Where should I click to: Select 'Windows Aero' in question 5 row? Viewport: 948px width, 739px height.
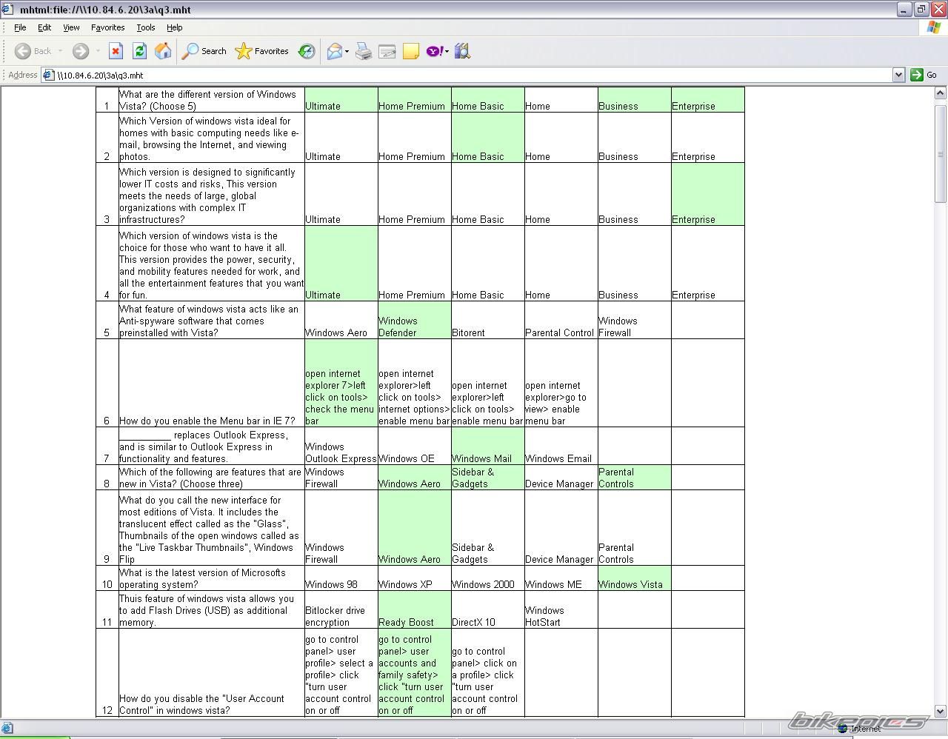[341, 320]
